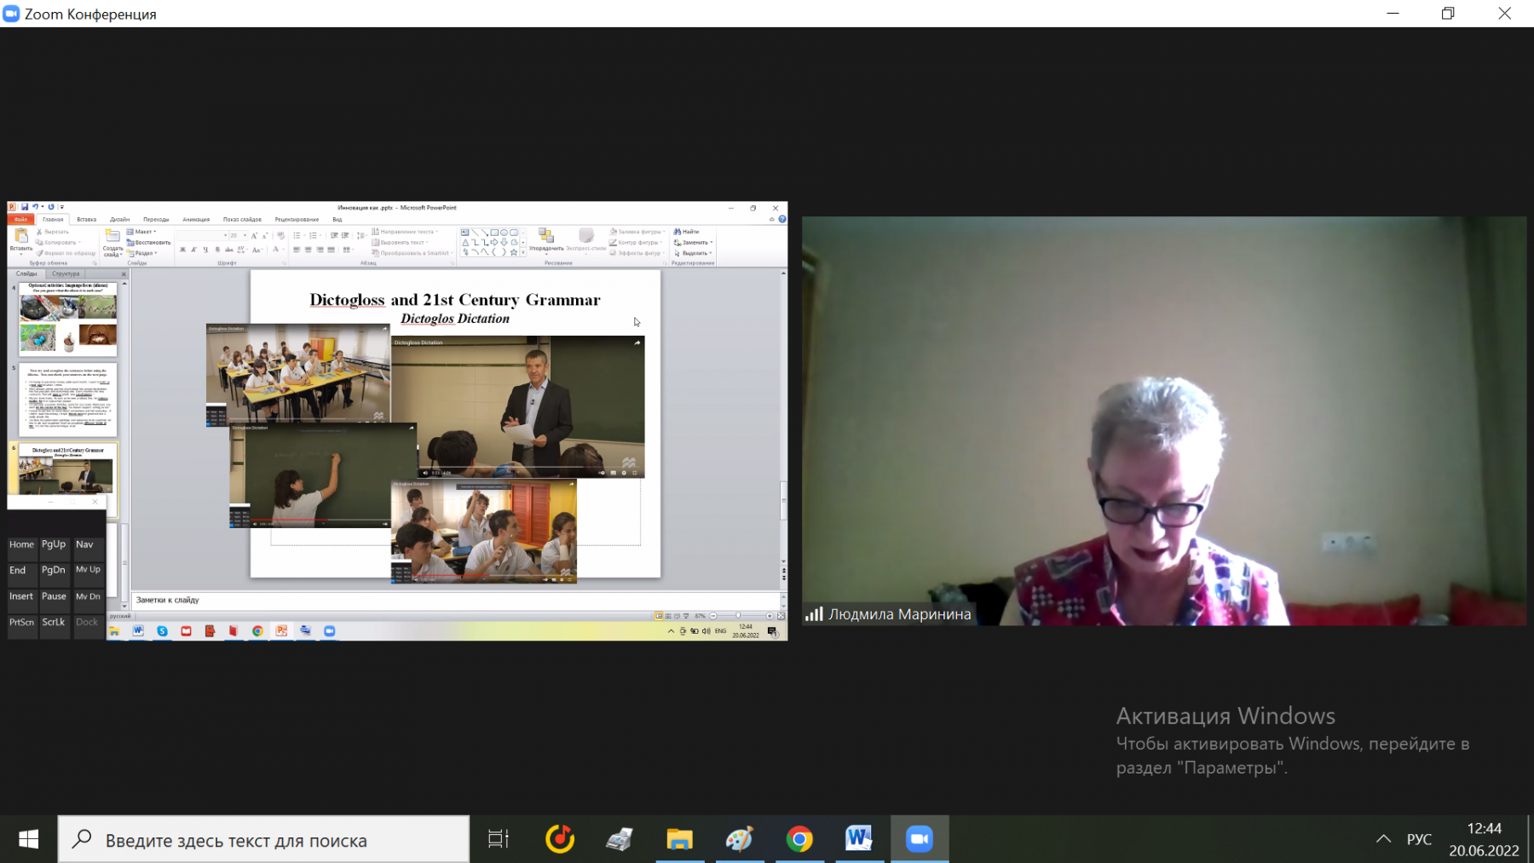Toggle justify text alignment
This screenshot has height=863, width=1534.
click(x=332, y=250)
